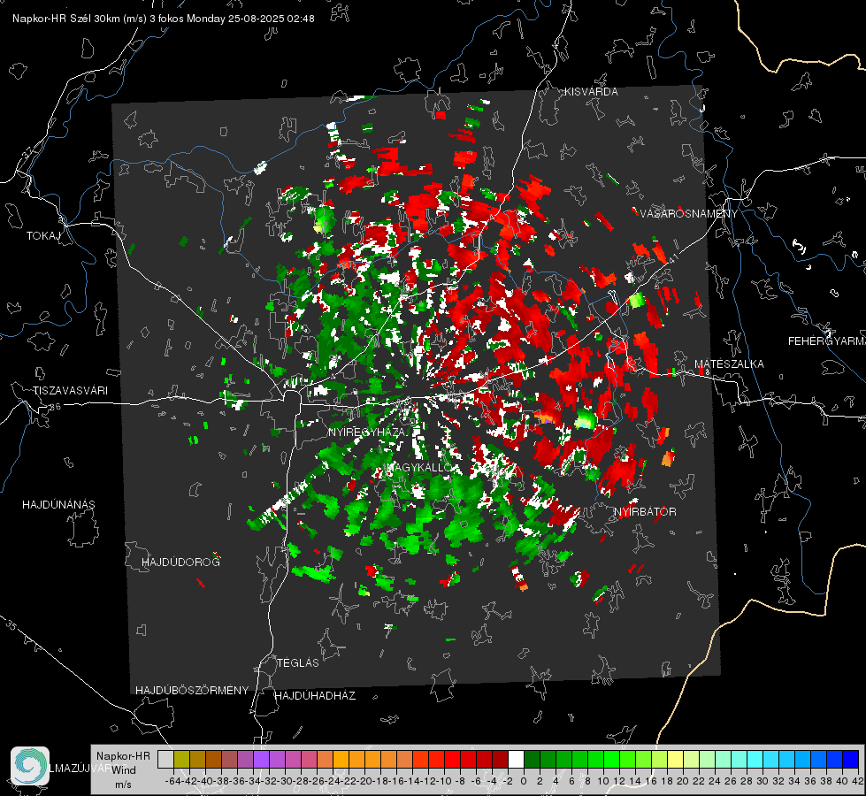Click the HAJDÚNÁNÁS town label
The image size is (866, 796).
pos(58,504)
